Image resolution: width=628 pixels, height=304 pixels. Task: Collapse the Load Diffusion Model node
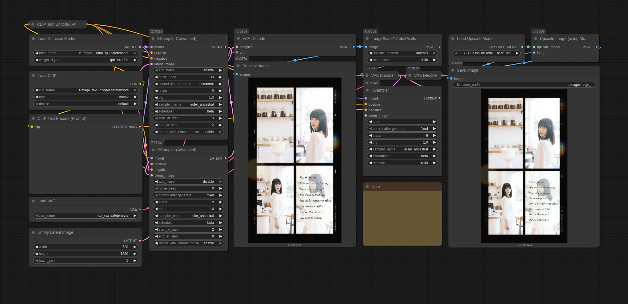(x=33, y=39)
